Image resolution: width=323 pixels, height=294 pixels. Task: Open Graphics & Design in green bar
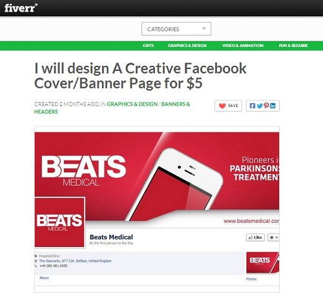click(x=187, y=46)
